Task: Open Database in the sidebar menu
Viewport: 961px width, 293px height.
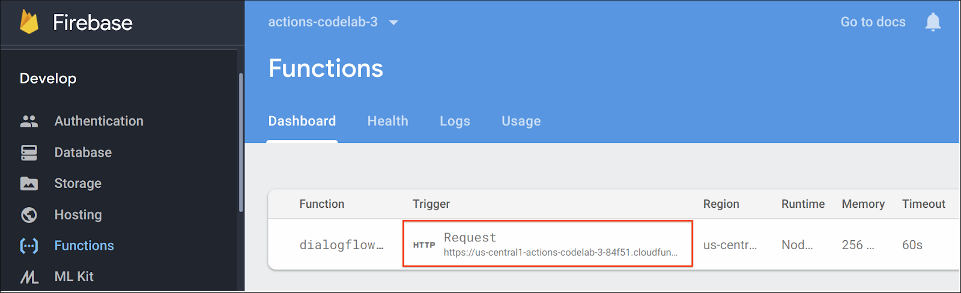Action: pyautogui.click(x=83, y=153)
